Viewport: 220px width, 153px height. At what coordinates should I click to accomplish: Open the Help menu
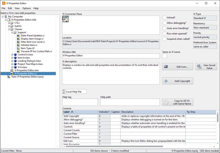click(x=36, y=8)
